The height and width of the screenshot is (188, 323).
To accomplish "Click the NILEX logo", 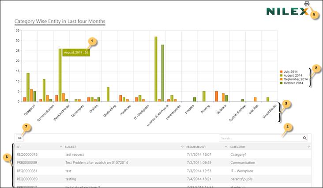I will pyautogui.click(x=287, y=11).
